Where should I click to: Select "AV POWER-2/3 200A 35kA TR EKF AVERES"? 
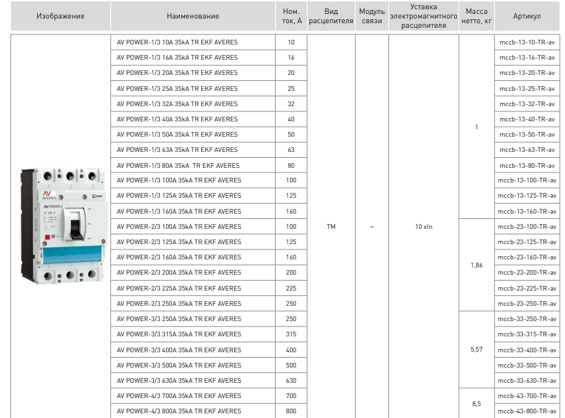tap(179, 273)
